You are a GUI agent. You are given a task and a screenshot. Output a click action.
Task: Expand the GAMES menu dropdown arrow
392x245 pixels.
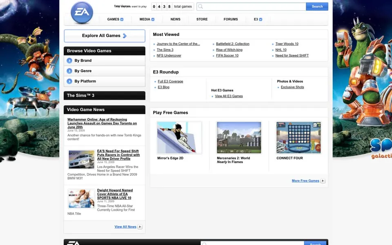coord(122,19)
